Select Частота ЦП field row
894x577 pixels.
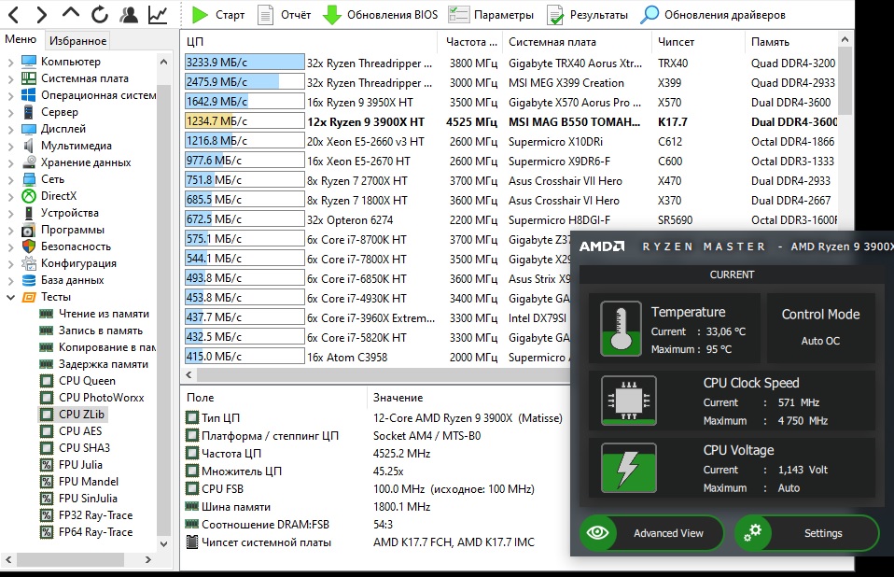376,454
